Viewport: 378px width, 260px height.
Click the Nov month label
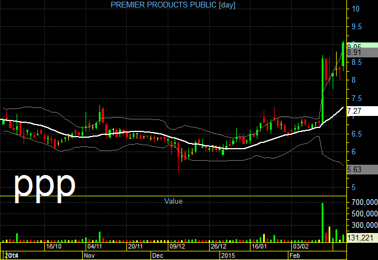click(89, 255)
